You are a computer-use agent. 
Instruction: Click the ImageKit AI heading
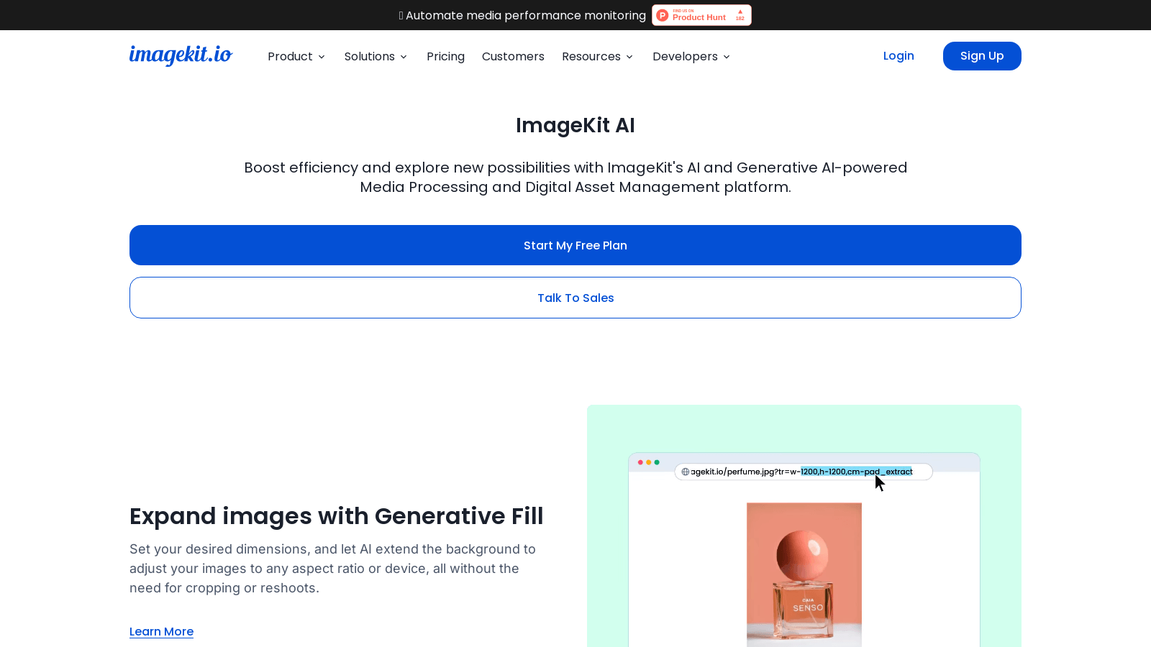[x=575, y=125]
